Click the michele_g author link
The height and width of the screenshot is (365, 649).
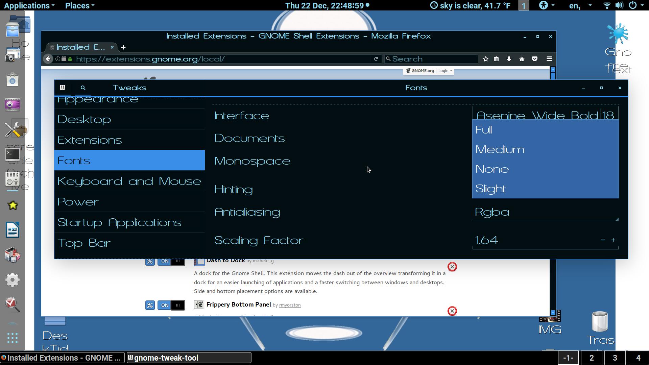(x=263, y=261)
